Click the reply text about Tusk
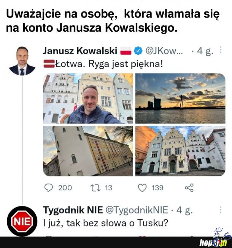This screenshot has height=248, width=232. pos(106,223)
